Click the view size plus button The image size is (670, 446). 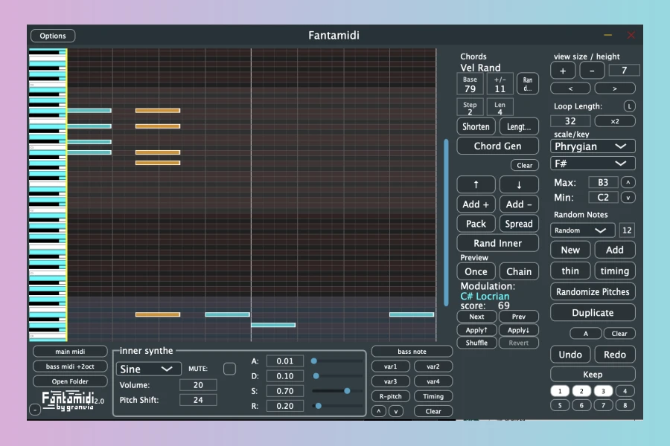[562, 71]
